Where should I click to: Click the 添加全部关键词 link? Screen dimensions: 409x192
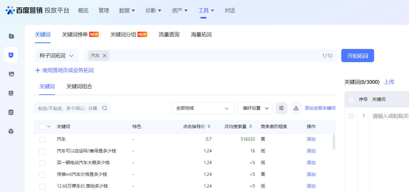pyautogui.click(x=320, y=108)
